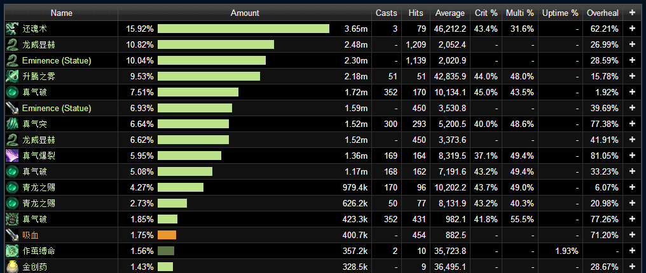This screenshot has height=273, width=646.
Task: Sort by the Crit % column header
Action: [x=486, y=13]
